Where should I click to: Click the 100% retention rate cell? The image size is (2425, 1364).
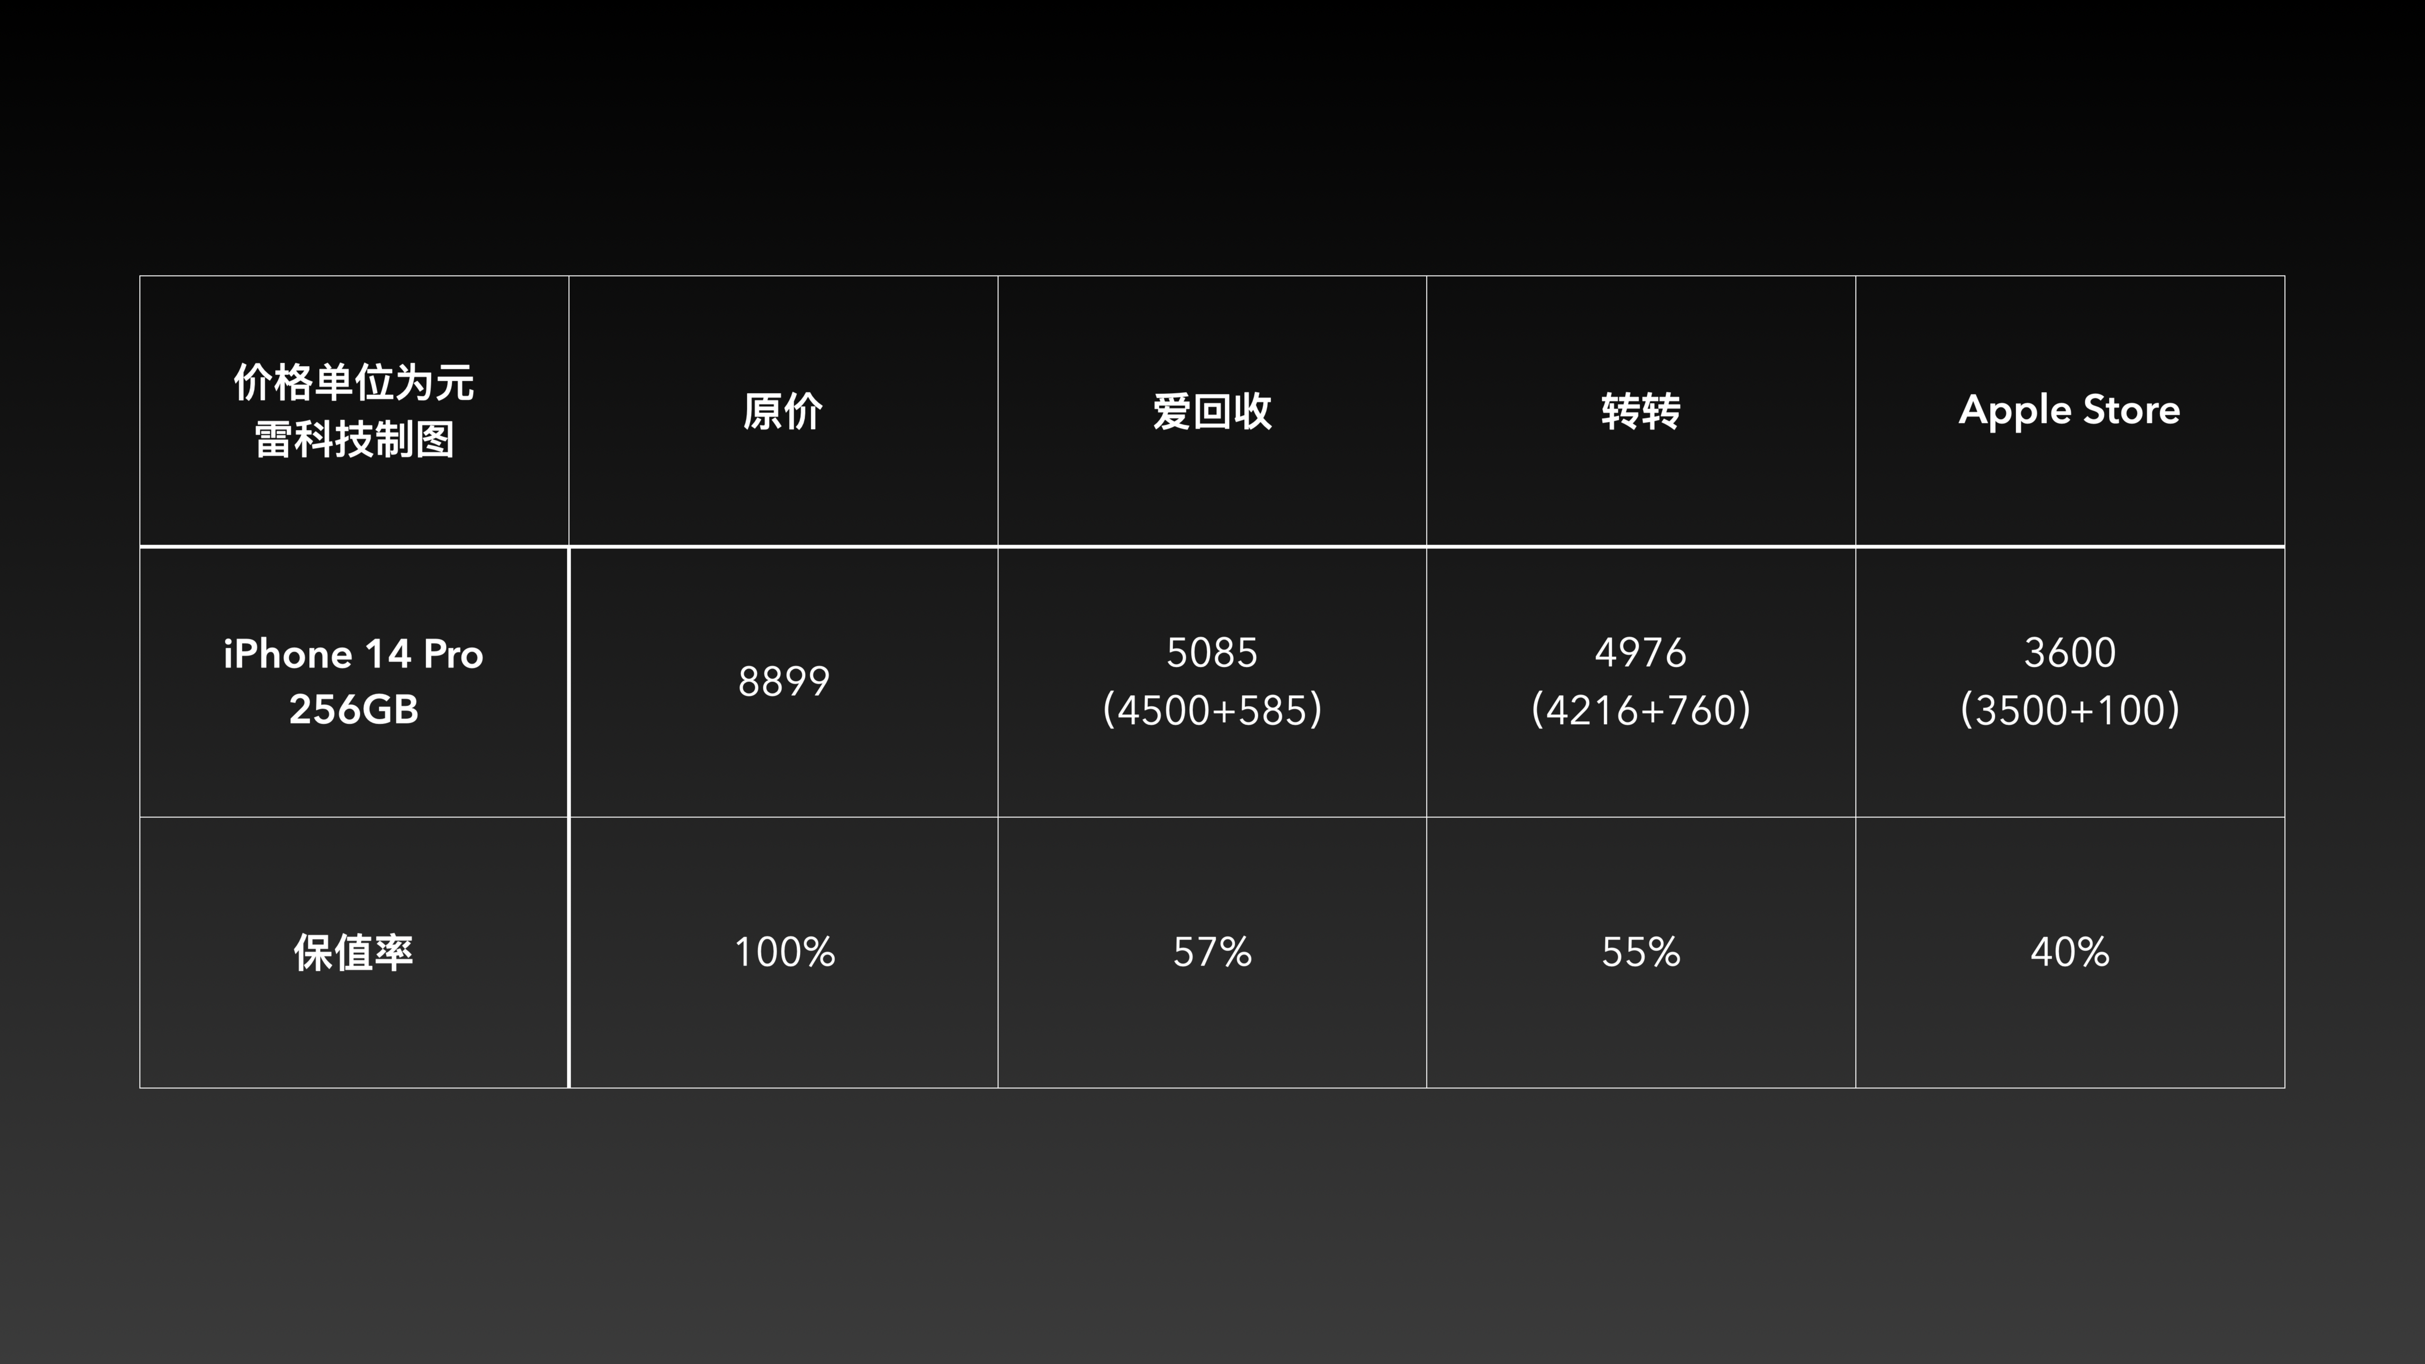coord(784,951)
